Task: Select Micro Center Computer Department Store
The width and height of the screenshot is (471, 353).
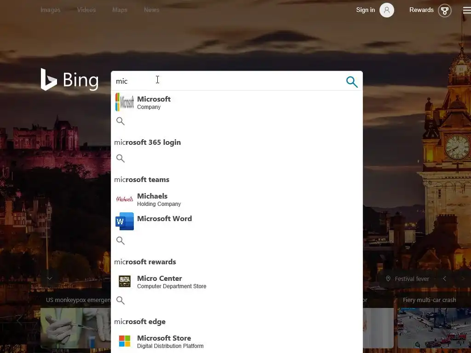Action: [172, 282]
